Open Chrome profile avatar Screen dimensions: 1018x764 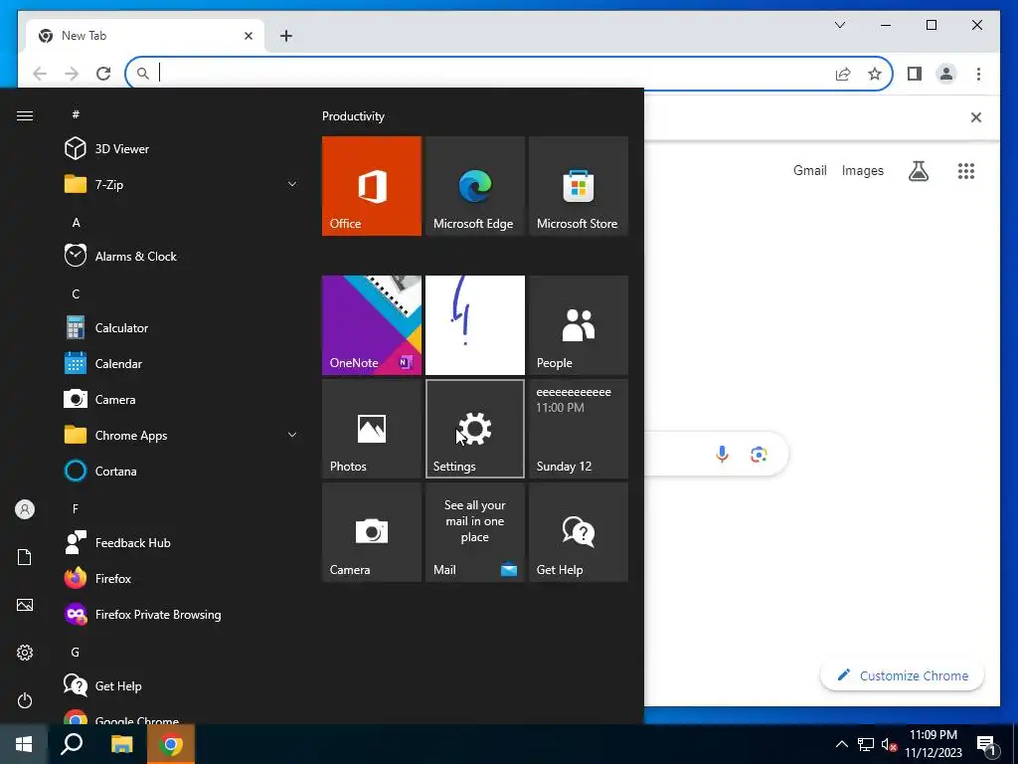(946, 74)
